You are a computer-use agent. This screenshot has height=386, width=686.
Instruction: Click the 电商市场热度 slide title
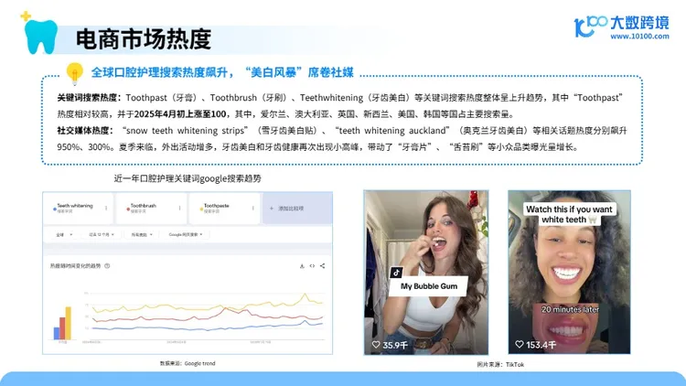(144, 39)
